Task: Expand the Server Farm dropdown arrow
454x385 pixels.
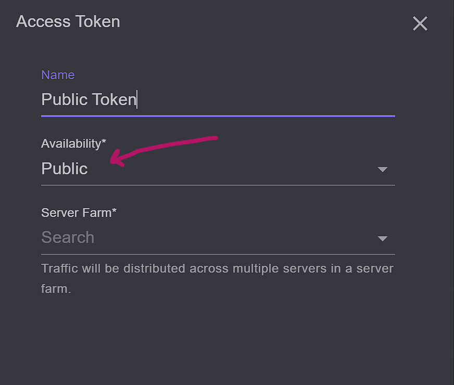Action: (x=383, y=239)
